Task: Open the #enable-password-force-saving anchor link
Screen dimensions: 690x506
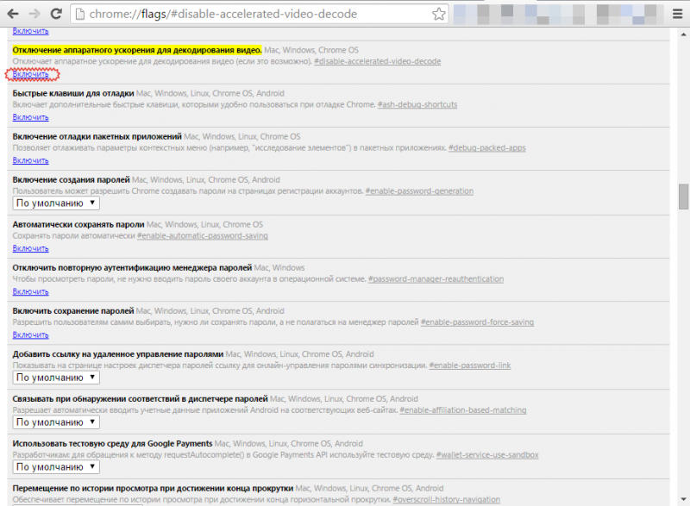Action: pos(478,322)
